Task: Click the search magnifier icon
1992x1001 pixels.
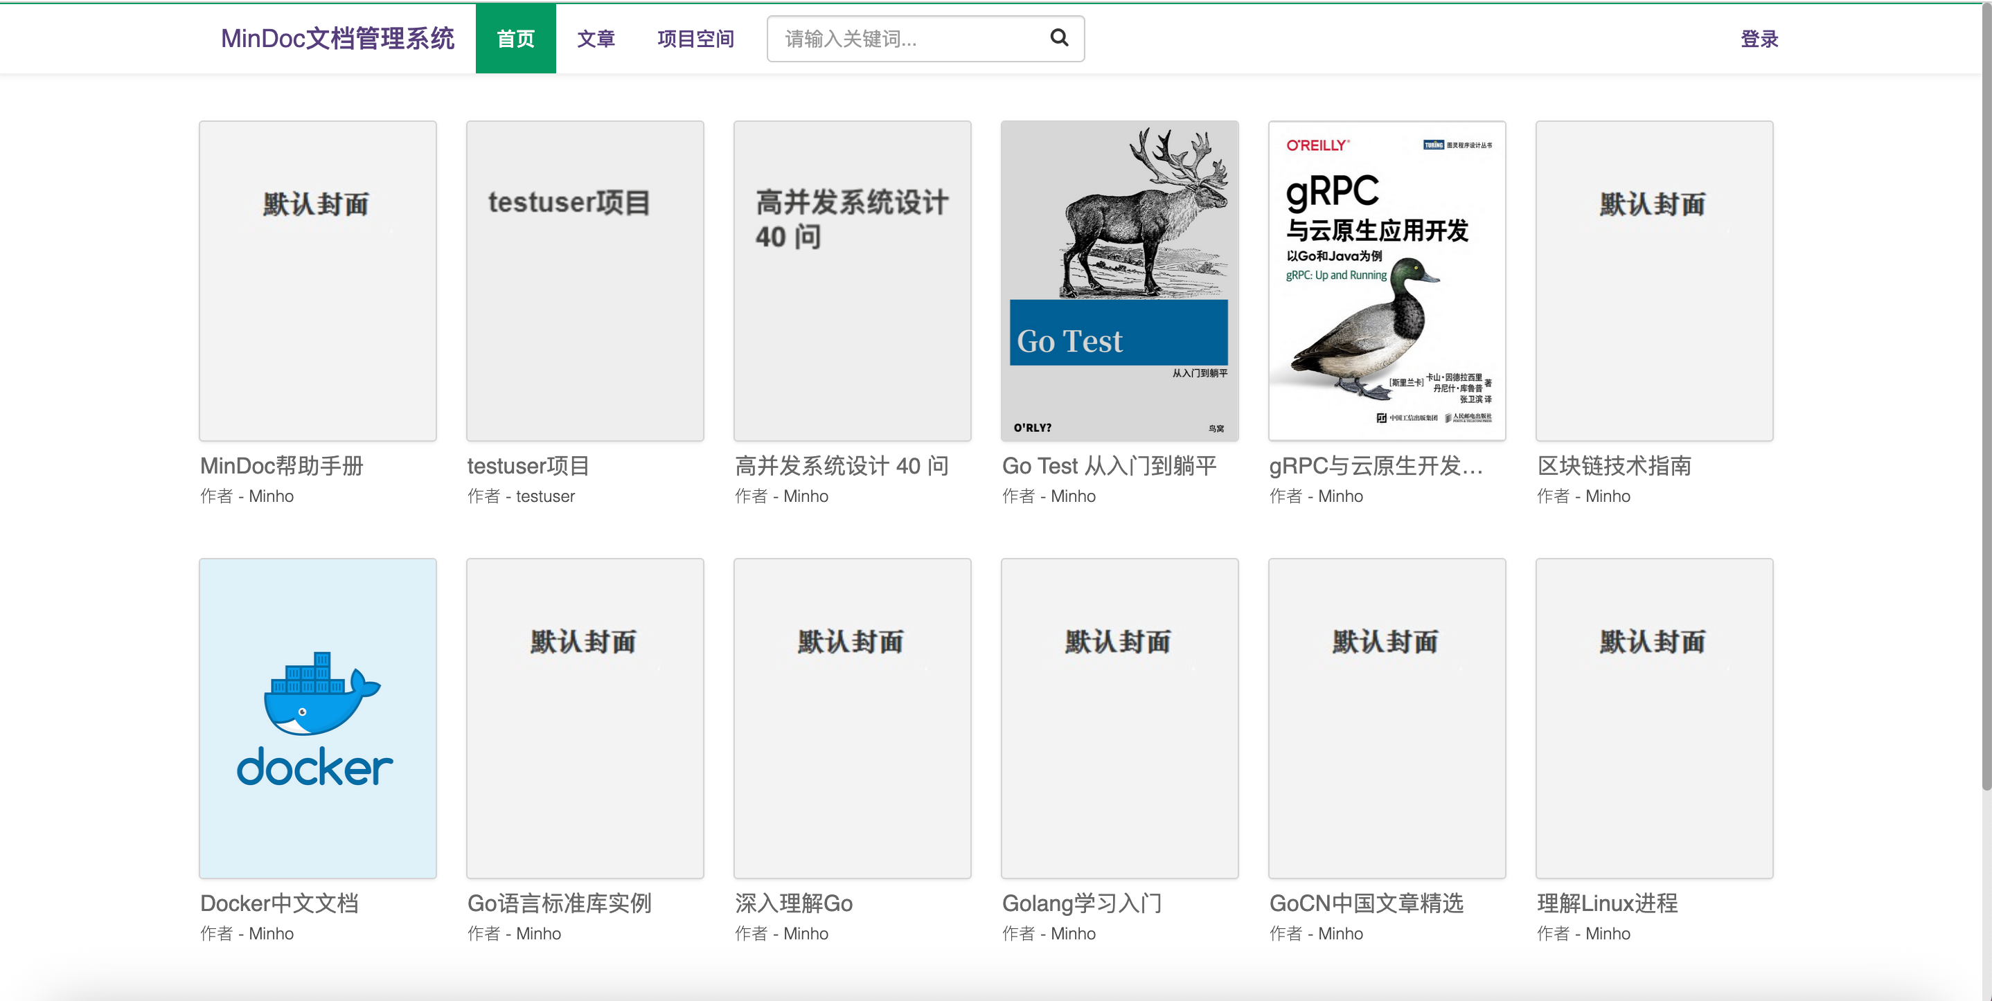Action: 1058,38
